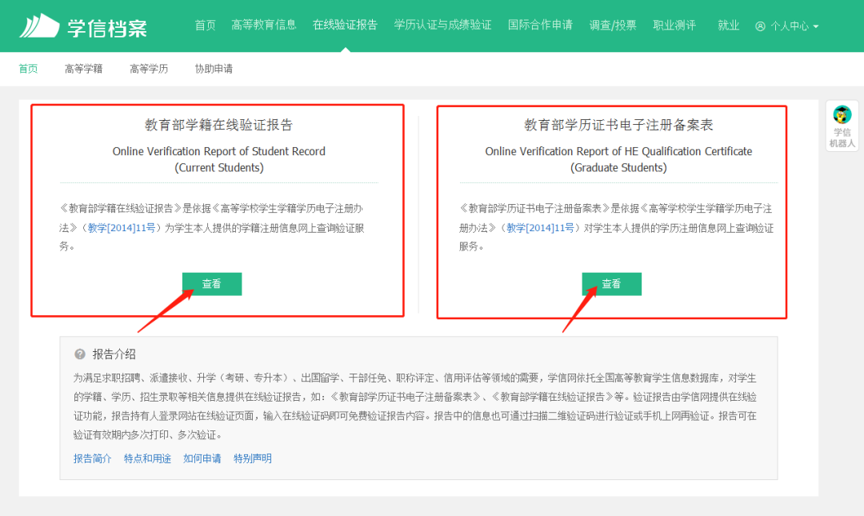The height and width of the screenshot is (516, 864).
Task: Open the 特别声明 link
Action: coord(252,458)
